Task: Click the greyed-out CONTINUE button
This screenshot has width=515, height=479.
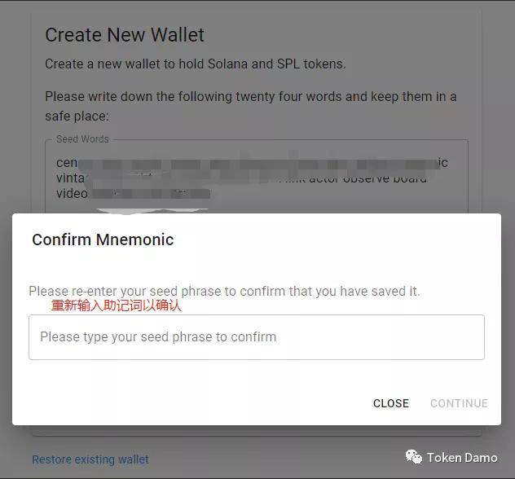Action: tap(459, 403)
